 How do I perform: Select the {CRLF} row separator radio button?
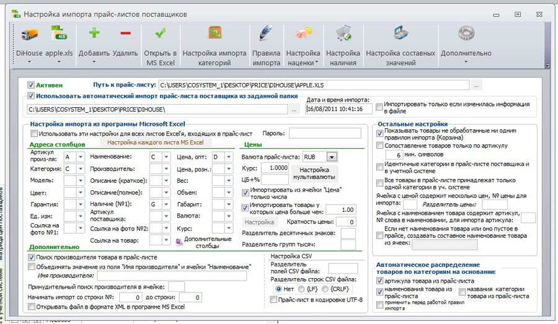pyautogui.click(x=324, y=289)
